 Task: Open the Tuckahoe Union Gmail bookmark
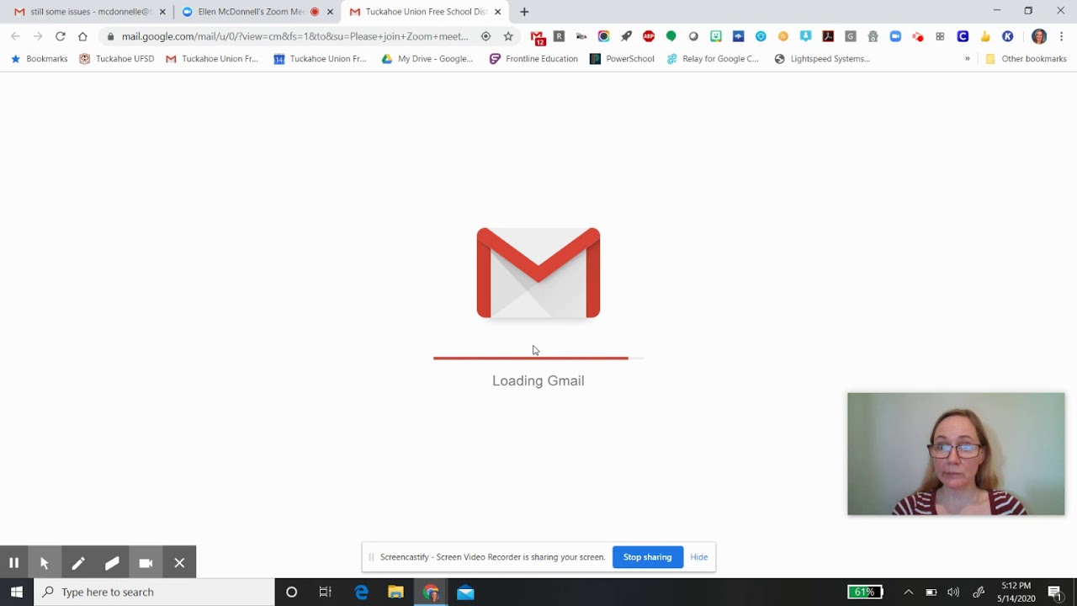click(212, 59)
